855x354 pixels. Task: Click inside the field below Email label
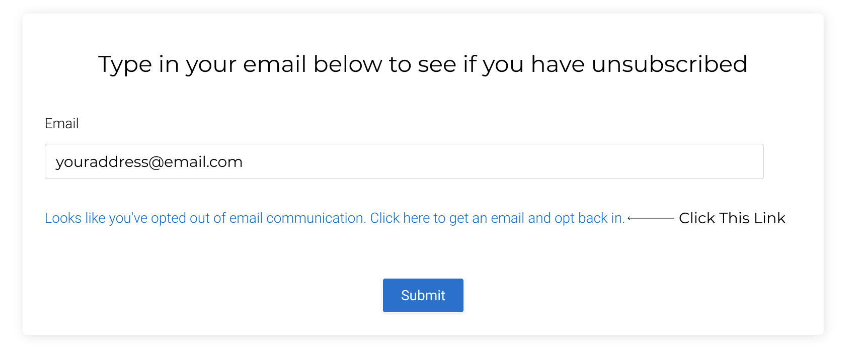[x=404, y=161]
